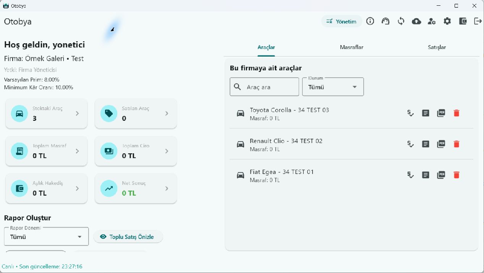Mark Toyota Corolla as sold with price-check icon
Image resolution: width=484 pixels, height=273 pixels.
410,113
